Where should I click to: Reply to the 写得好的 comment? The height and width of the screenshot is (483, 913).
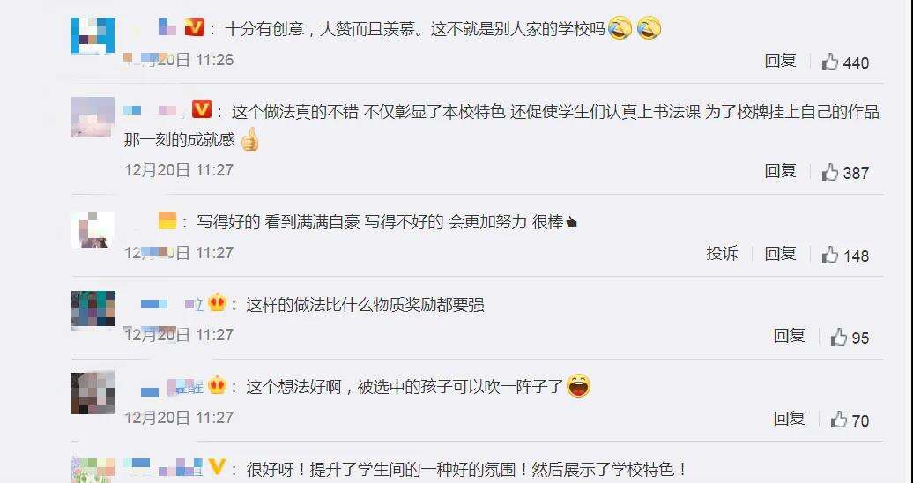pos(780,254)
